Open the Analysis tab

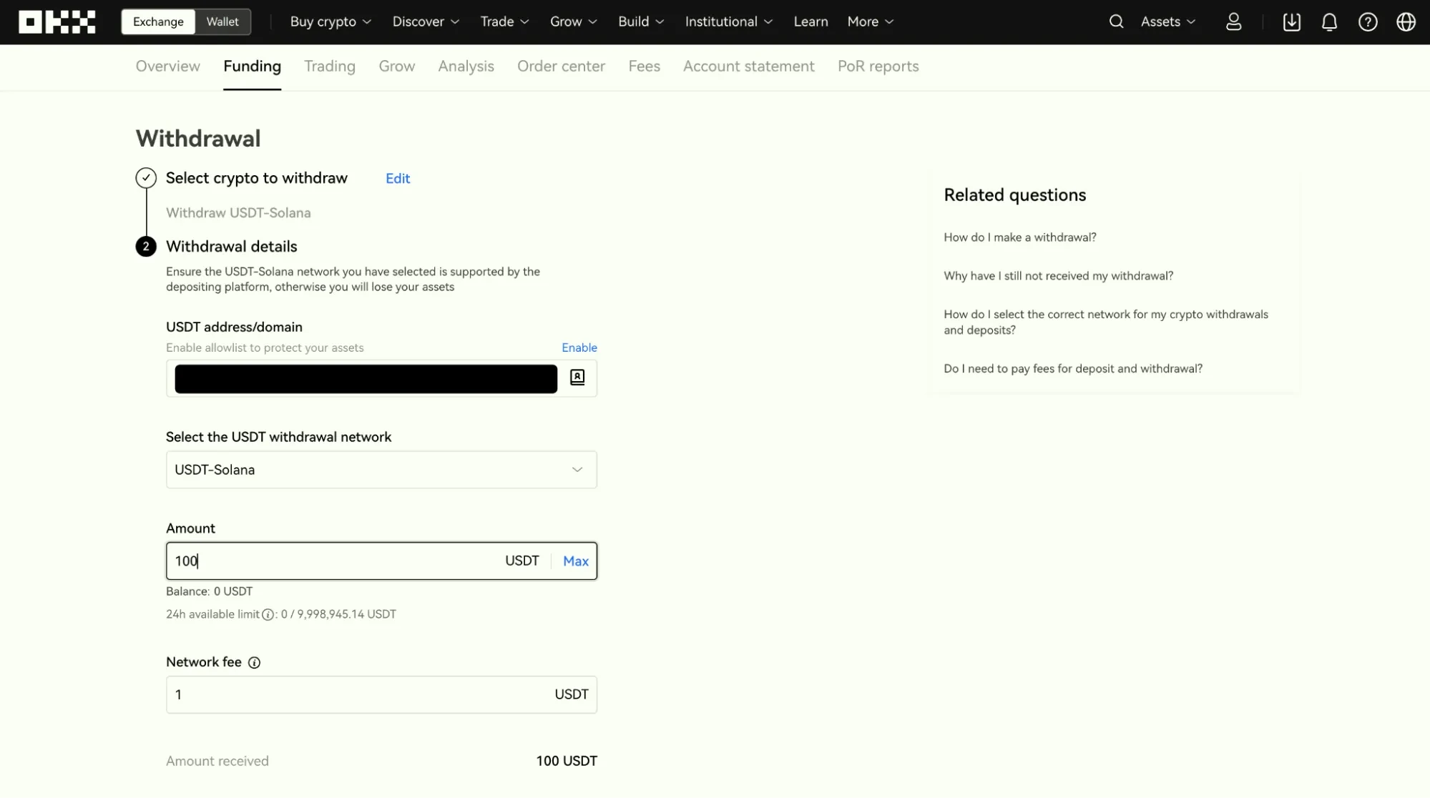click(x=466, y=66)
